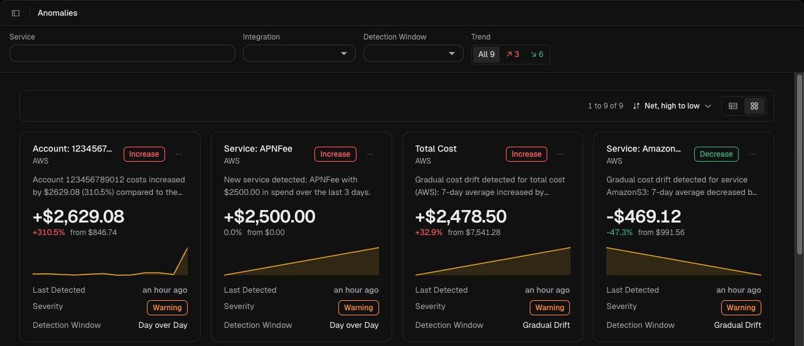Click the Account card spike trend chart
The image size is (804, 346).
point(110,261)
